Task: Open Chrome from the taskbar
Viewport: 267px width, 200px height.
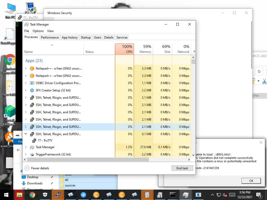Action: pyautogui.click(x=32, y=195)
